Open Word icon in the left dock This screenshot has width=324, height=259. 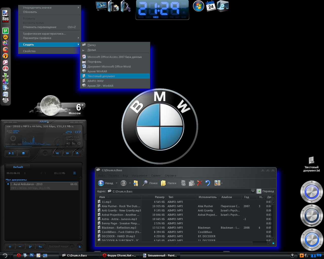[5, 94]
